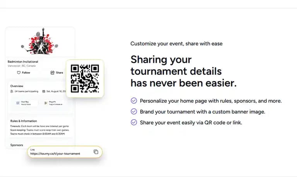Image resolution: width=297 pixels, height=185 pixels.
Task: Open the Sponsors section heading
Action: 17,145
